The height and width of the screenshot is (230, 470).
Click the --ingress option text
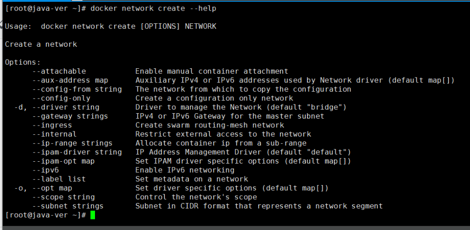click(52, 125)
